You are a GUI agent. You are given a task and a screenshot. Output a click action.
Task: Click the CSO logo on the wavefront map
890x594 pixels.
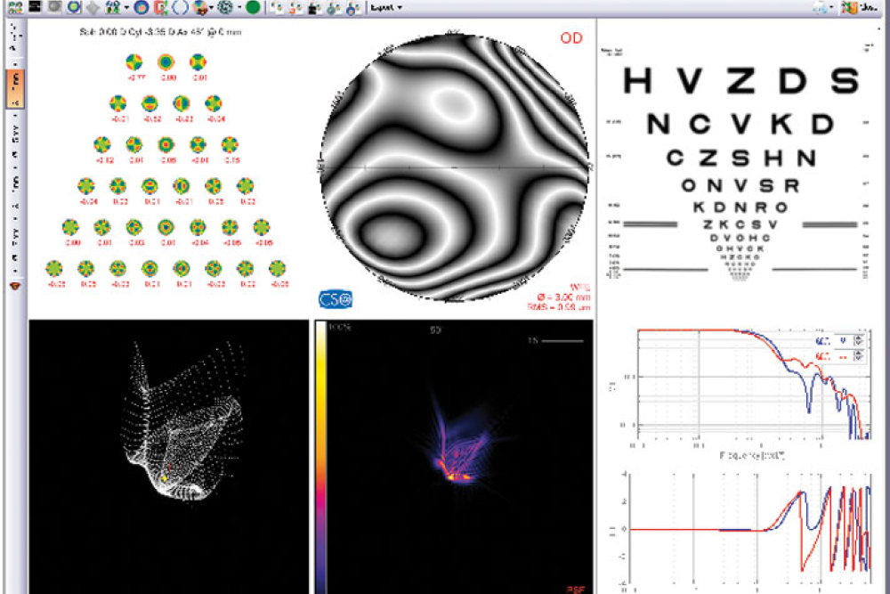(x=334, y=296)
